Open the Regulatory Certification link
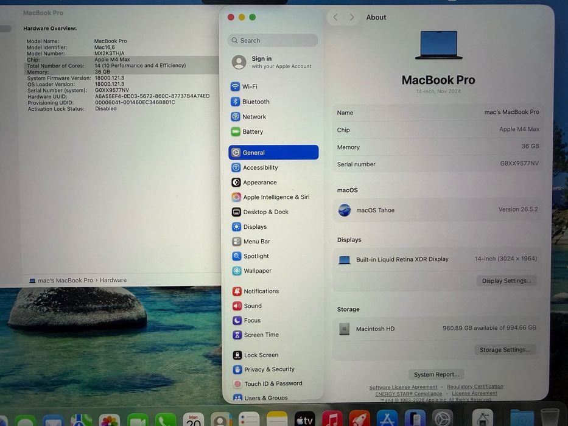 coord(475,386)
